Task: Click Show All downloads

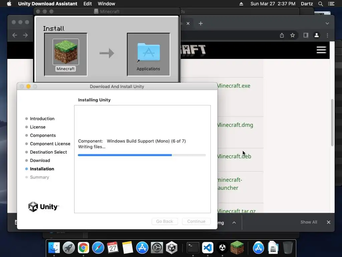Action: [x=309, y=222]
